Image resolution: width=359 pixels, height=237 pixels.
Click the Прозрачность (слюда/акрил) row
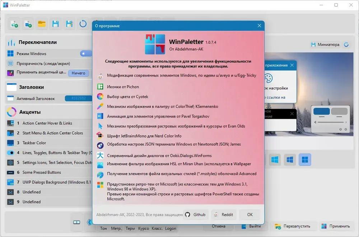click(49, 64)
